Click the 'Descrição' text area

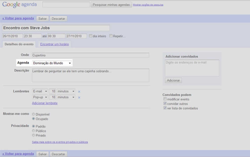90,75
